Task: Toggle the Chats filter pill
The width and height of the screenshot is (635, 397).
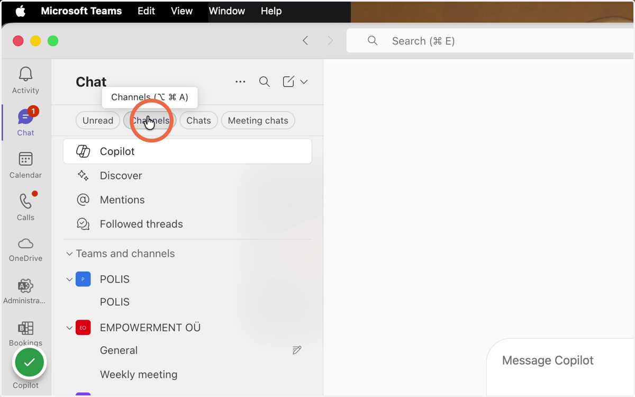Action: click(x=198, y=121)
